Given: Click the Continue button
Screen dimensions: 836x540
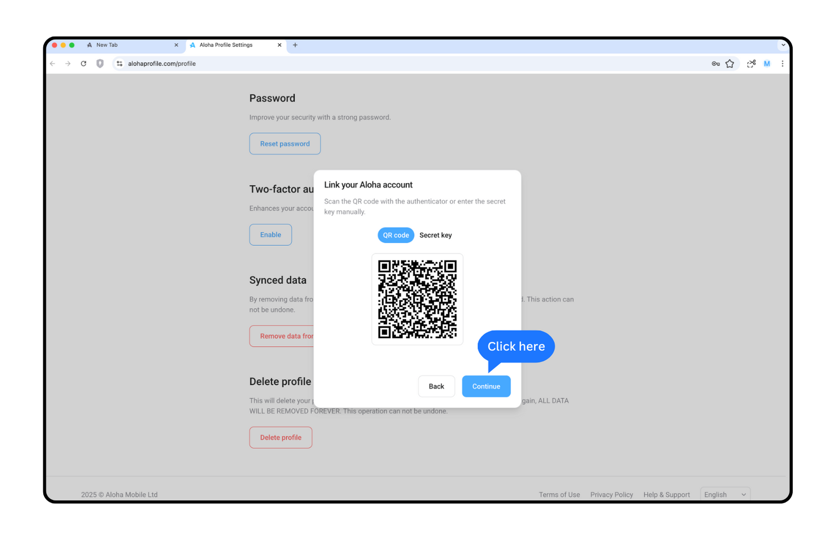Looking at the screenshot, I should (486, 386).
